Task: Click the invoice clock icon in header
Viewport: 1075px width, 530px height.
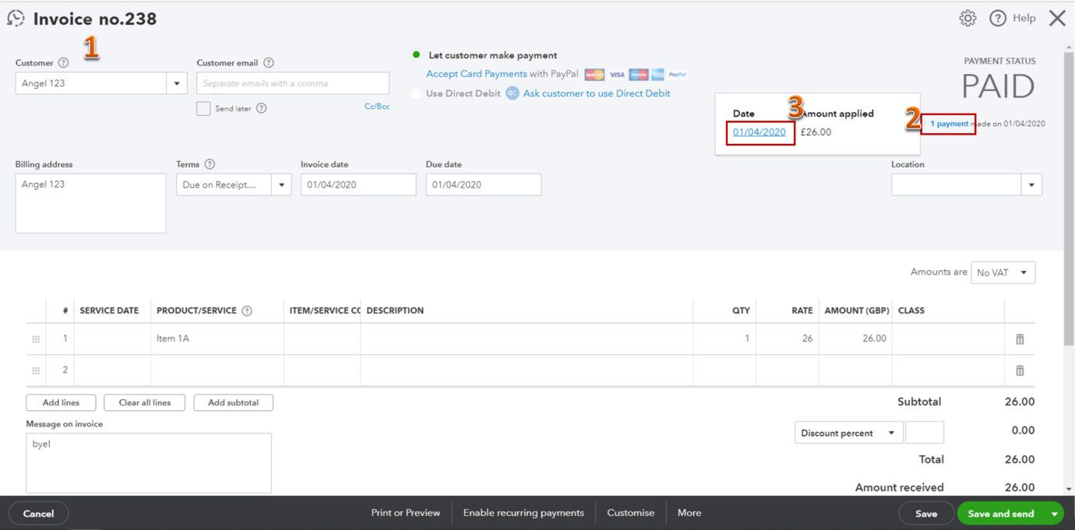Action: tap(16, 17)
